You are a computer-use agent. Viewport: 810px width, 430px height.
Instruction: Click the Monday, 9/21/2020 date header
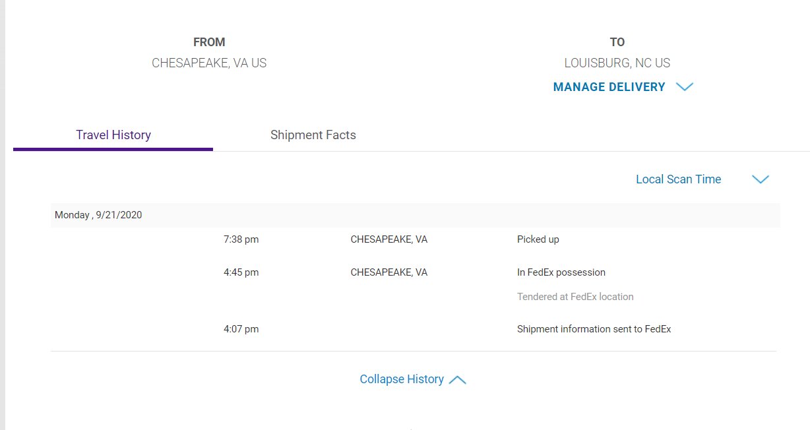(x=98, y=215)
